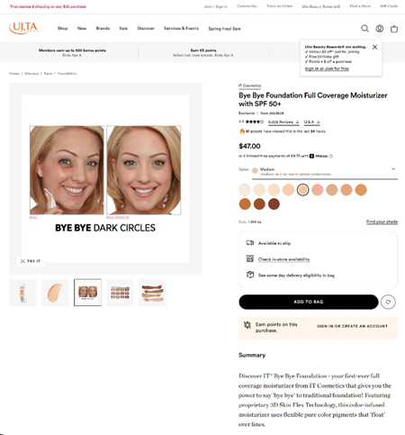Click the in-store availability icon
The image size is (405, 435).
pos(250,258)
